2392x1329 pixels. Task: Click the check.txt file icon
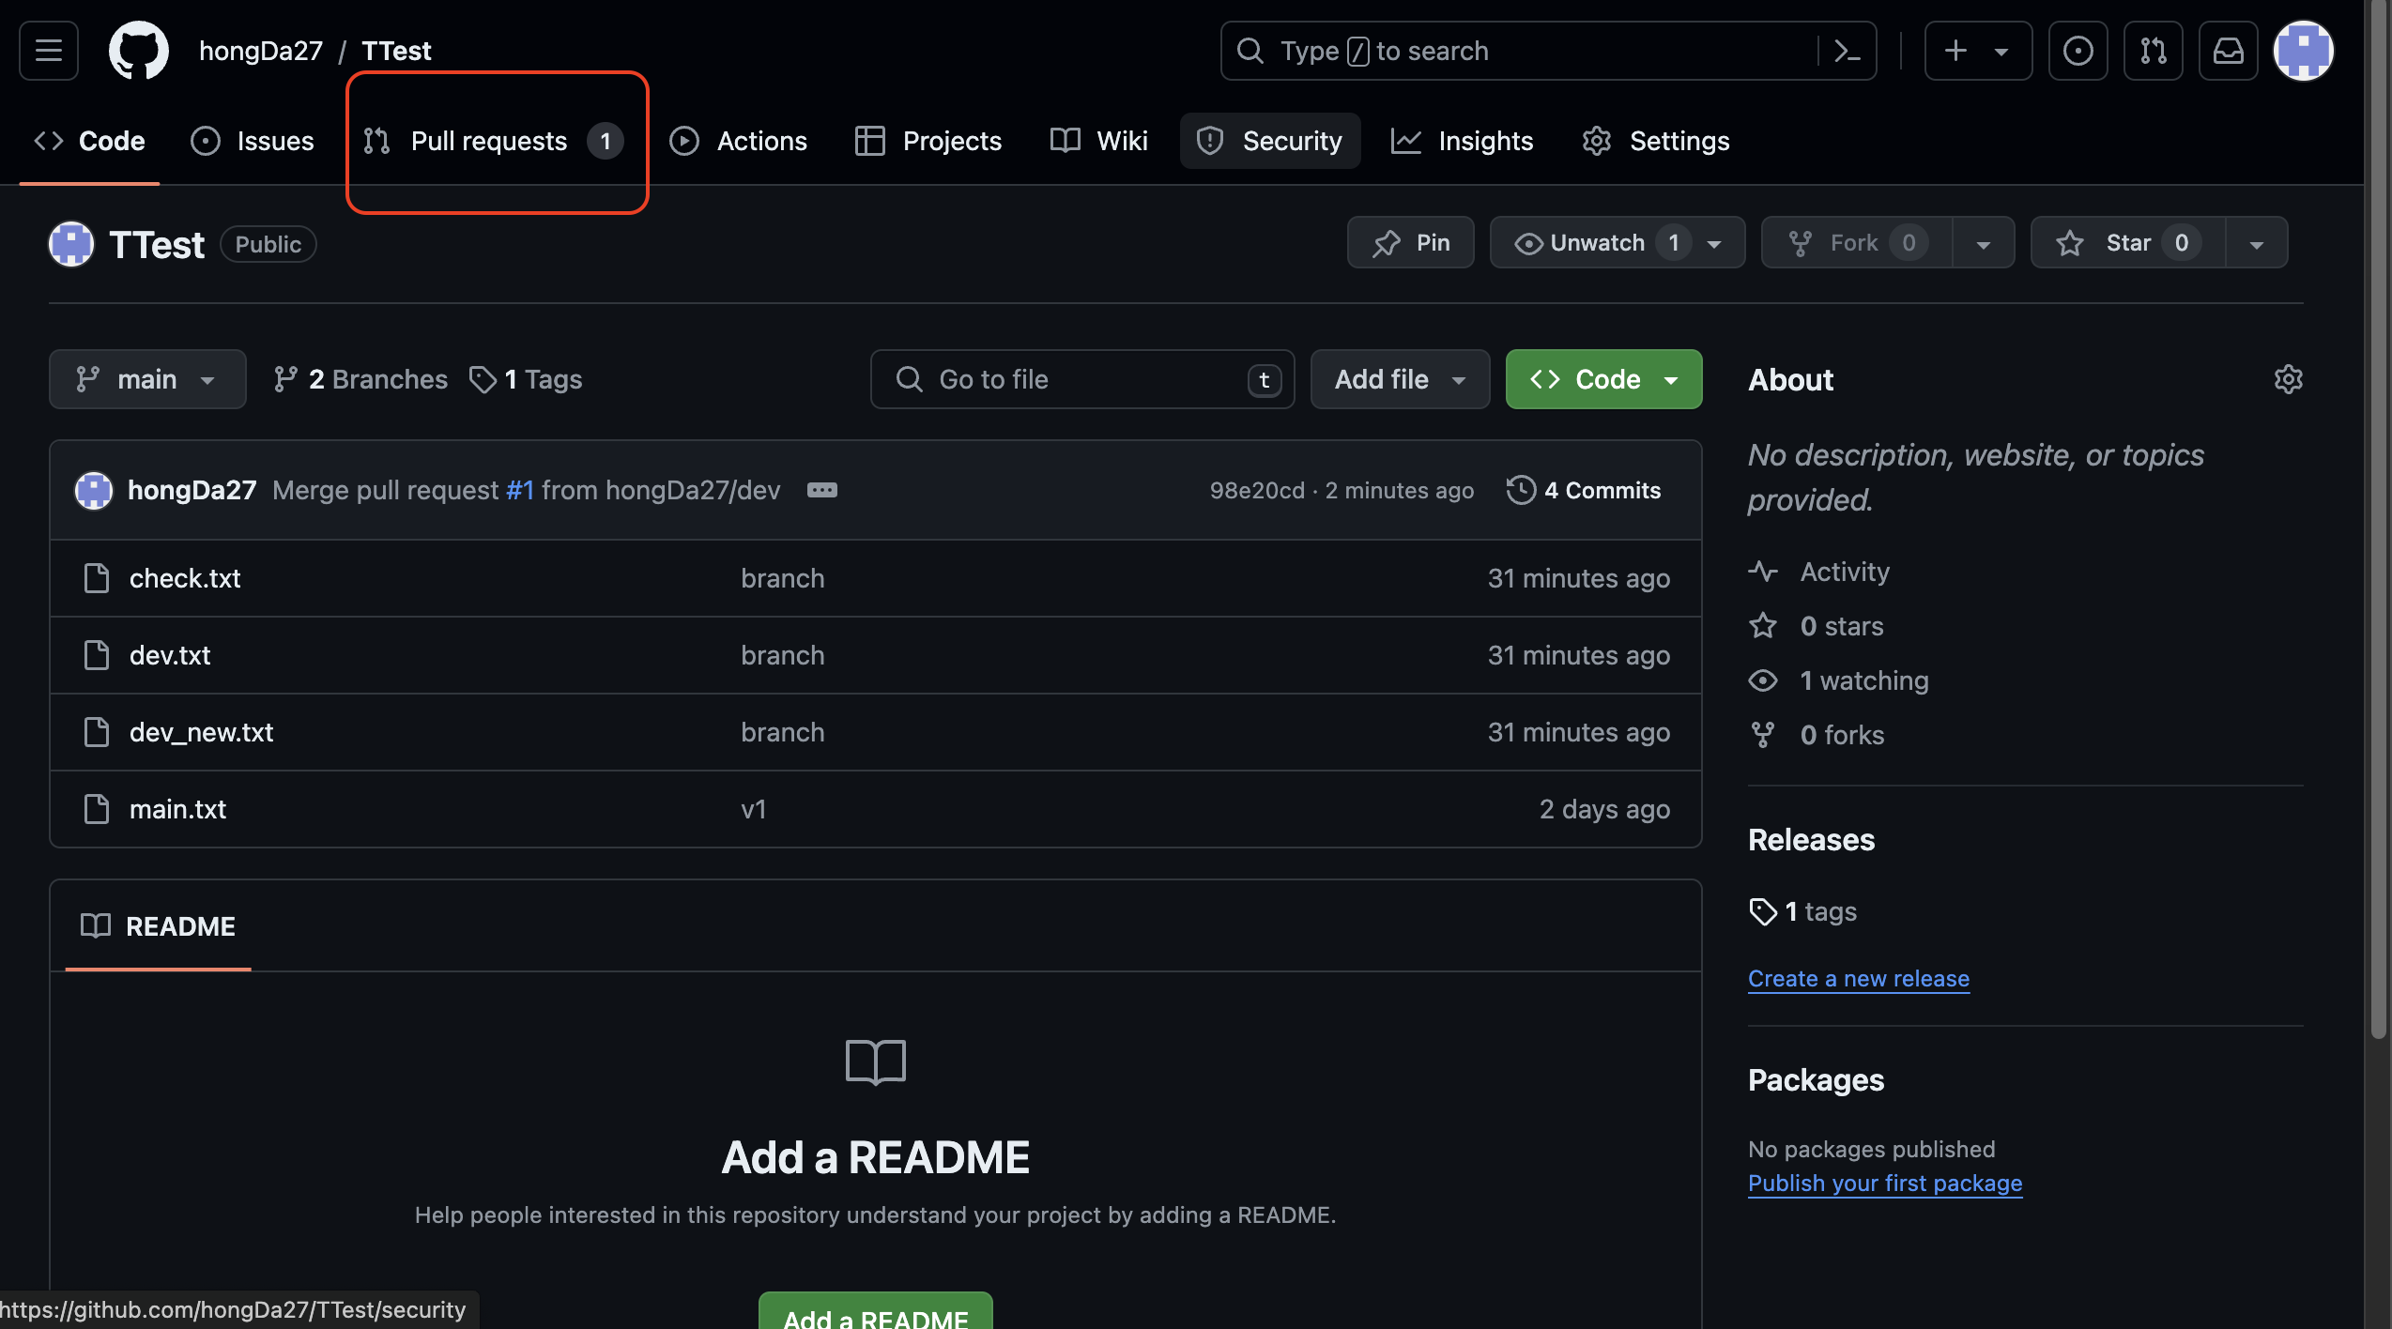(x=97, y=578)
